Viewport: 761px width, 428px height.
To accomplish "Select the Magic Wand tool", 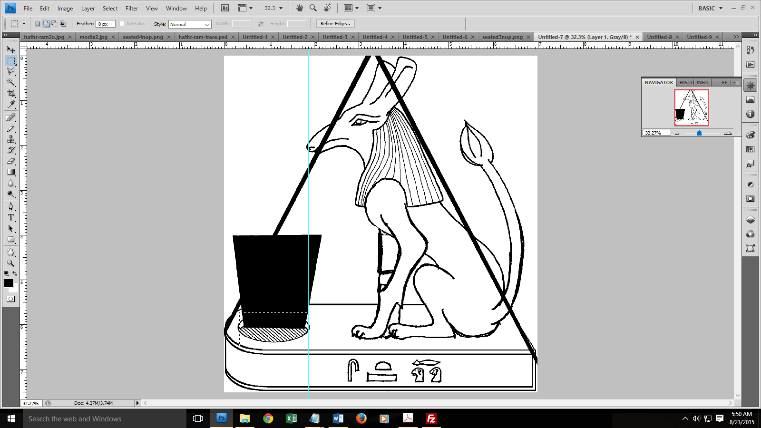I will pyautogui.click(x=11, y=82).
